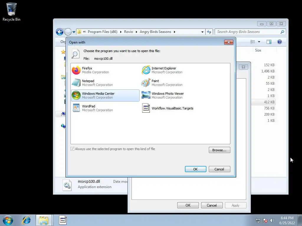
Task: Select Windows Media Center entry
Action: coord(105,96)
